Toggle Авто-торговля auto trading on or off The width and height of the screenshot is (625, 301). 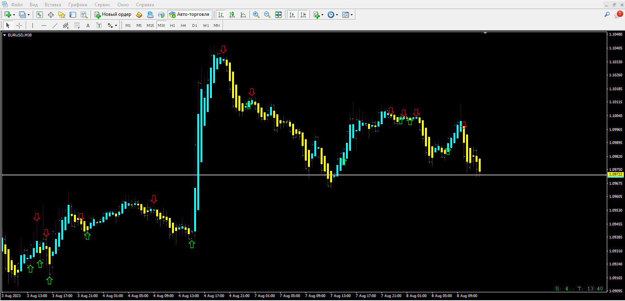click(189, 15)
